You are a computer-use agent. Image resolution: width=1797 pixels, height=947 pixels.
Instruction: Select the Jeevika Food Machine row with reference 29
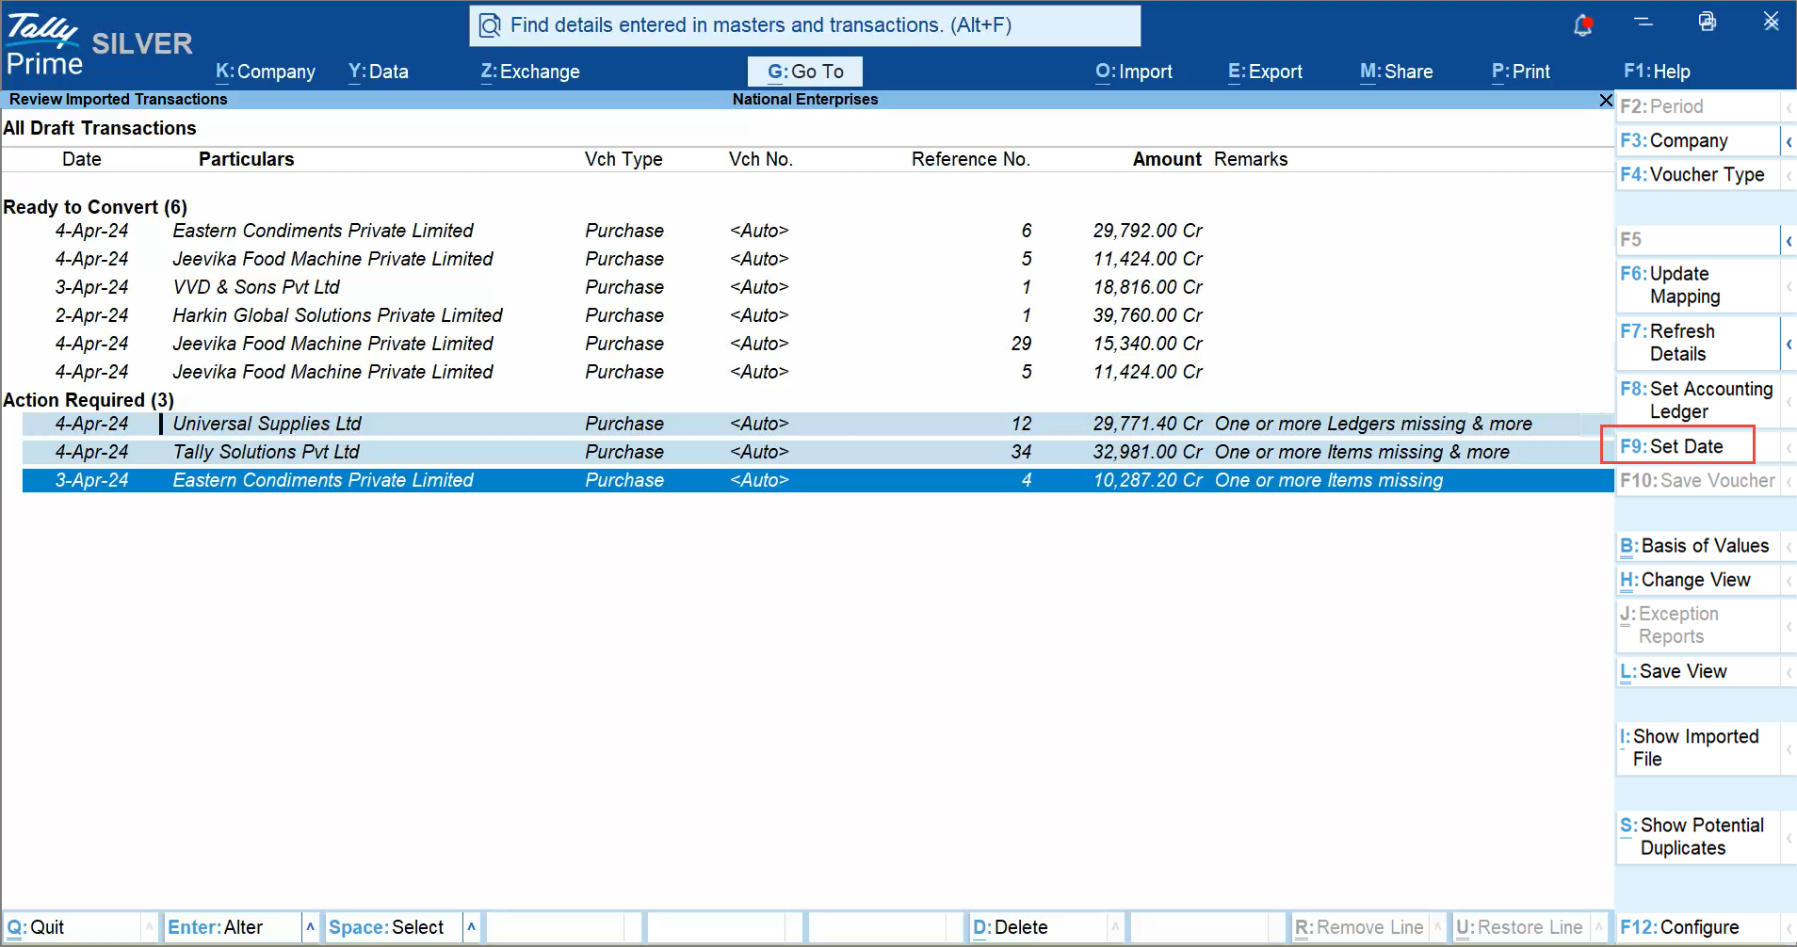(818, 344)
